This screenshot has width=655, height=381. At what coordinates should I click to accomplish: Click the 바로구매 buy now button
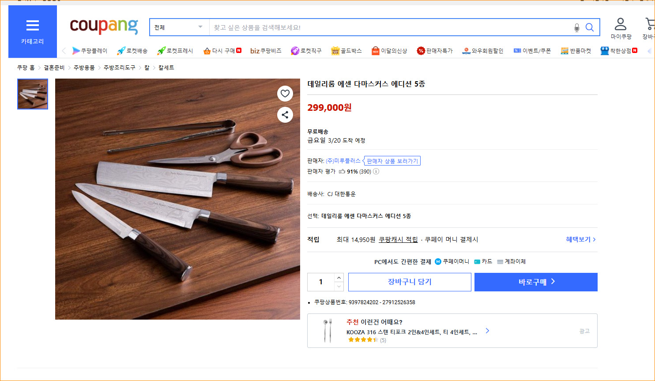[x=536, y=282]
